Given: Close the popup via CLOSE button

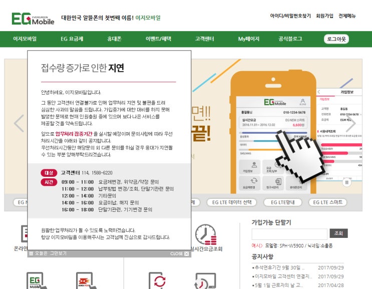Looking at the screenshot, I should (179, 253).
